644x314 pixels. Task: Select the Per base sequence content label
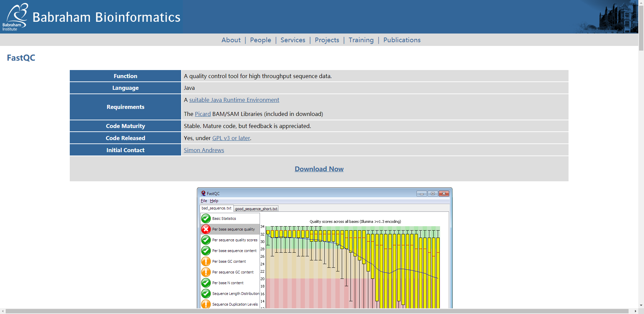(x=234, y=251)
